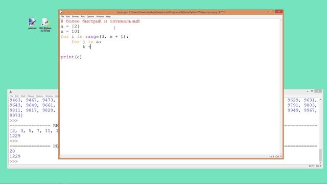Open the Edit menu in the editor window
327x184 pixels.
[68, 16]
